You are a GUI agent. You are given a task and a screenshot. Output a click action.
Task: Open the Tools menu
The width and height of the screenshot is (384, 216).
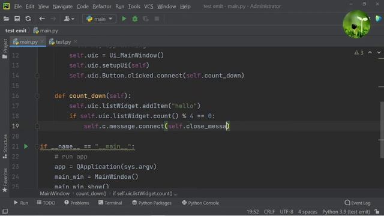(x=134, y=7)
